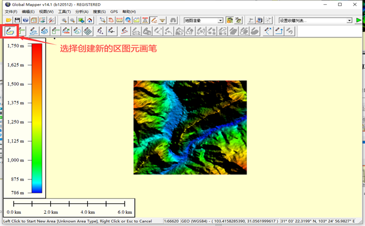This screenshot has width=365, height=226.
Task: Open the GPS menu
Action: tap(114, 12)
